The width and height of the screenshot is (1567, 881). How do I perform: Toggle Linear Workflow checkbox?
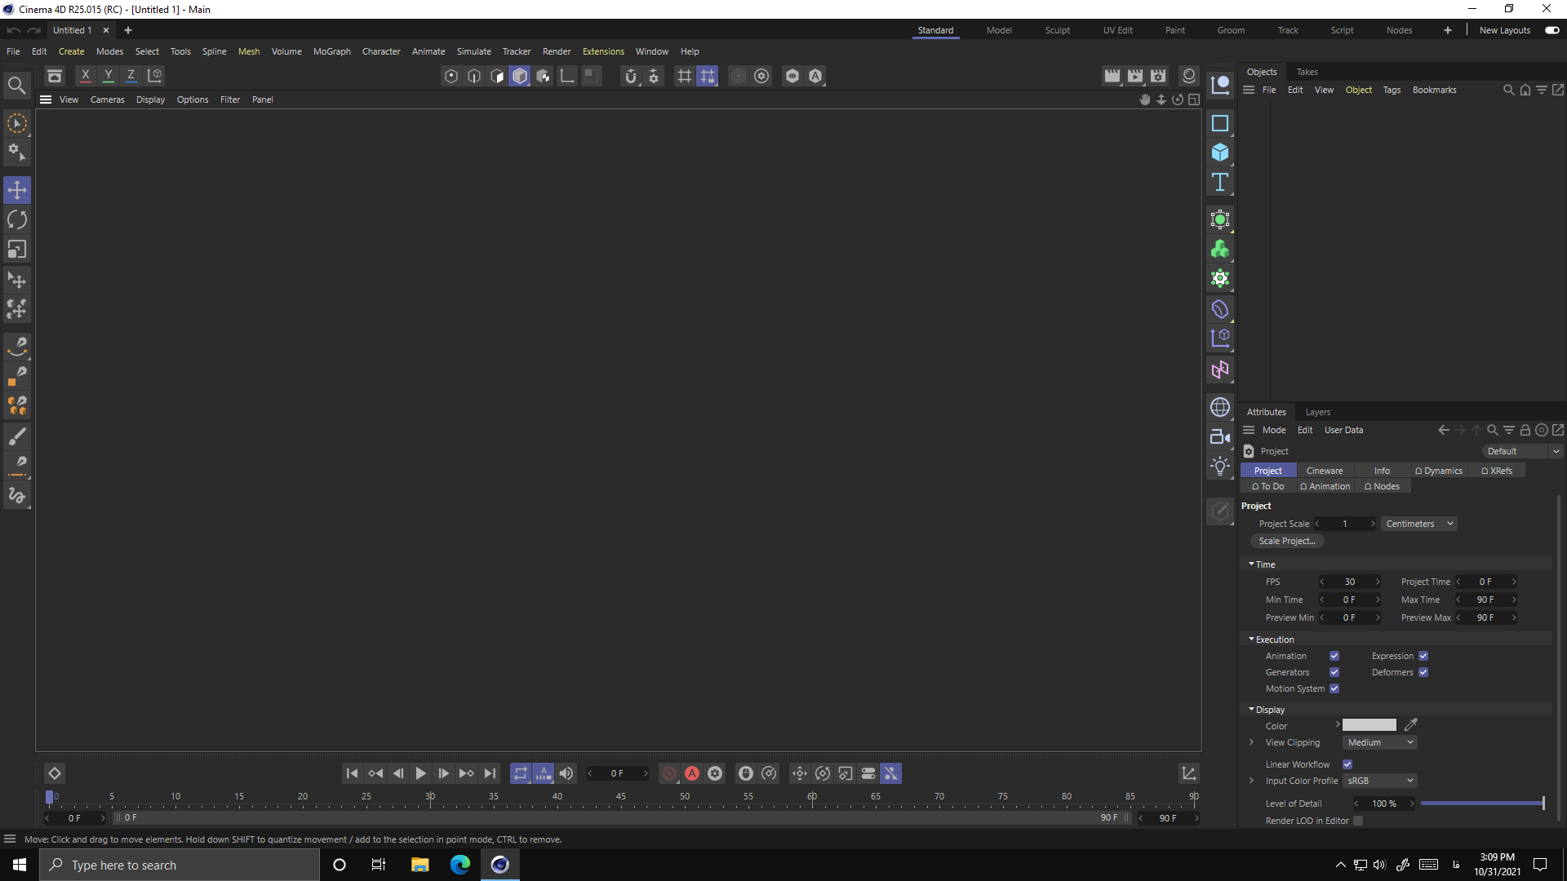pos(1348,763)
